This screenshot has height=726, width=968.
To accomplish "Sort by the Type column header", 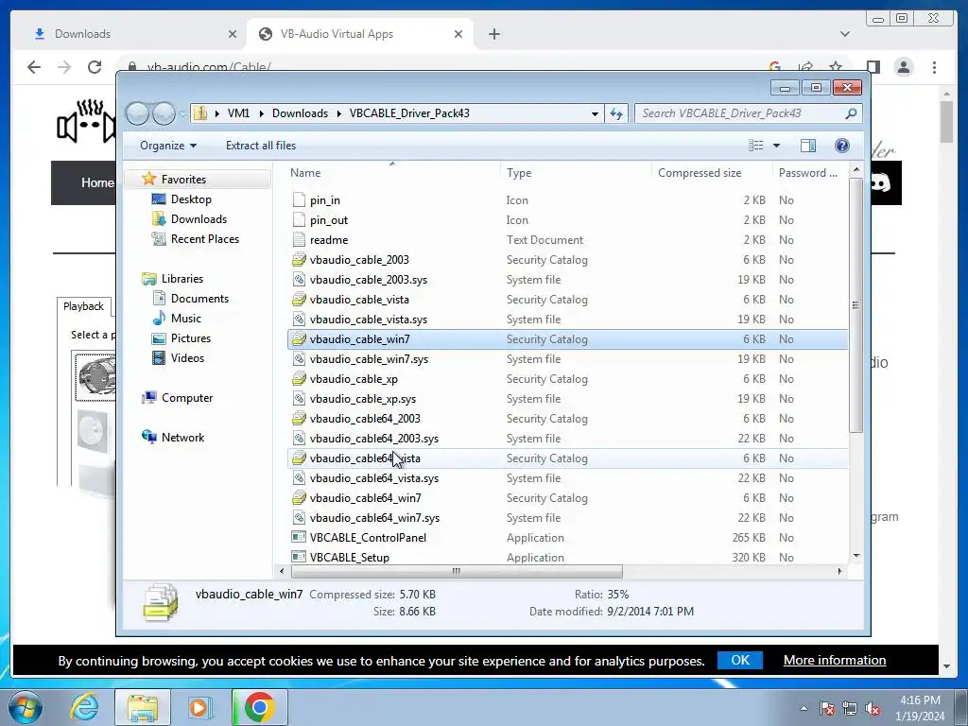I will 576,173.
